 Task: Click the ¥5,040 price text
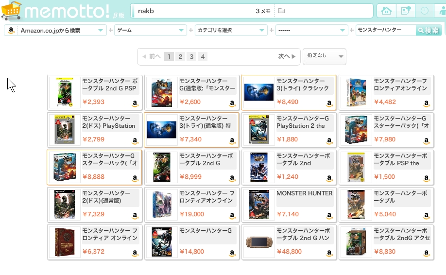385,214
